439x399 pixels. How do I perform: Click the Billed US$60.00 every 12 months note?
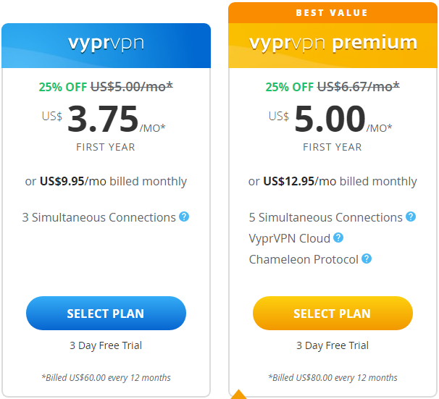point(106,378)
